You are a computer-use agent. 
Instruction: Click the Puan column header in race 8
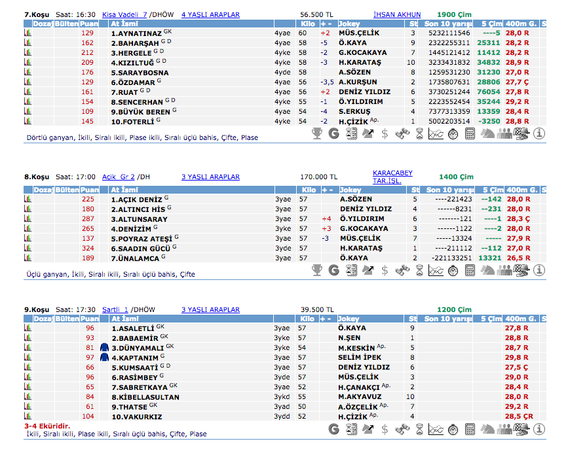(x=88, y=190)
